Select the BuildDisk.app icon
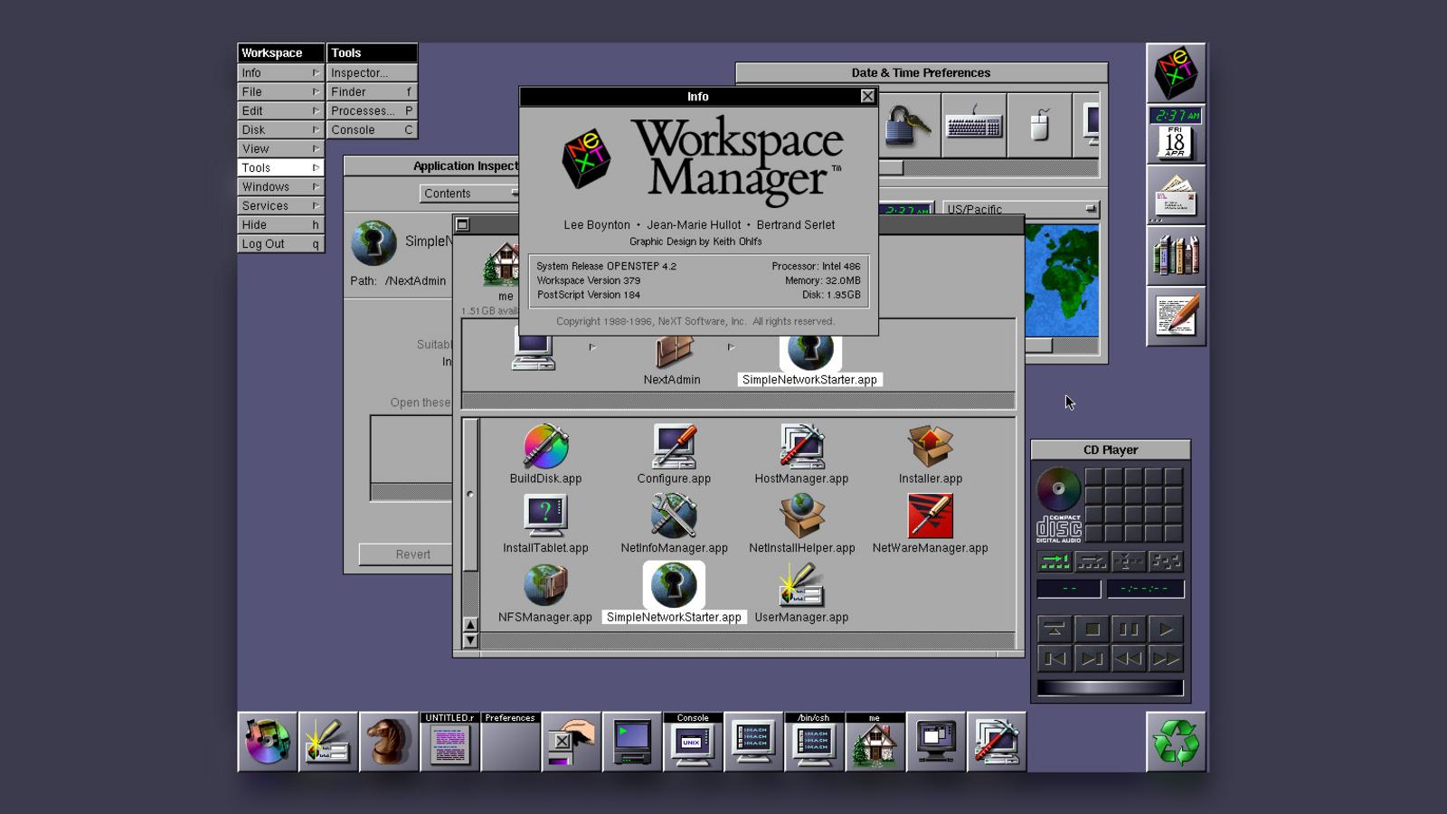Image resolution: width=1447 pixels, height=814 pixels. [x=545, y=446]
